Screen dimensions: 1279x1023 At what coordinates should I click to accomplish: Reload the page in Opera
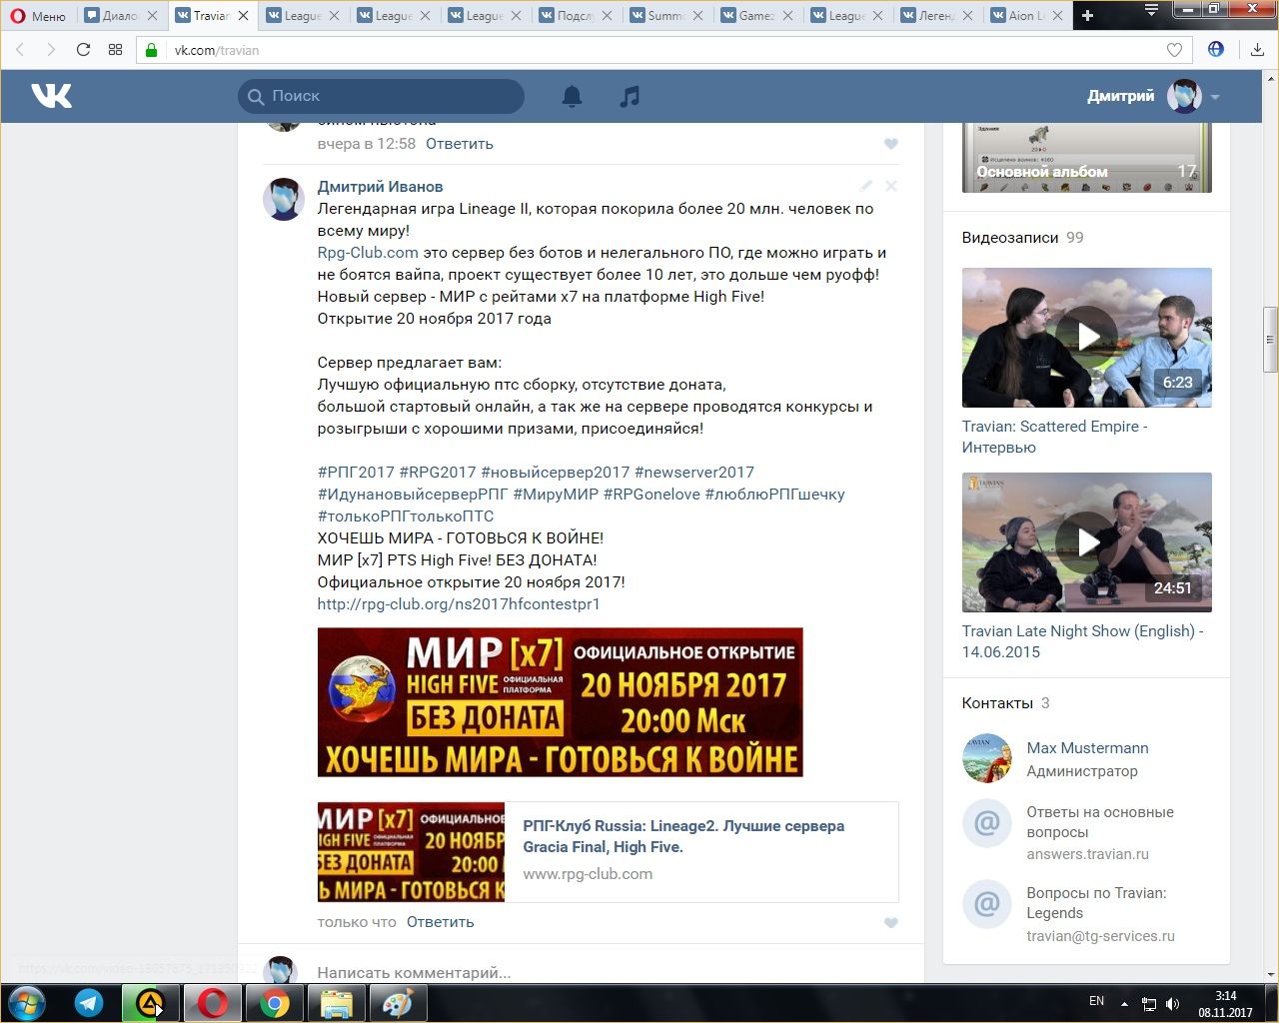[83, 49]
